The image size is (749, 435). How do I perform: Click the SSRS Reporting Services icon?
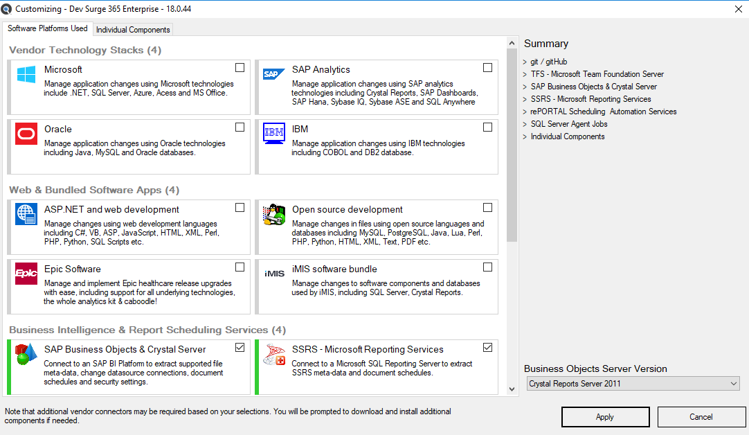click(x=274, y=354)
